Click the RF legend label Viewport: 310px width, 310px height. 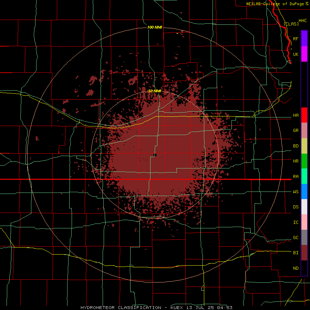click(x=296, y=39)
